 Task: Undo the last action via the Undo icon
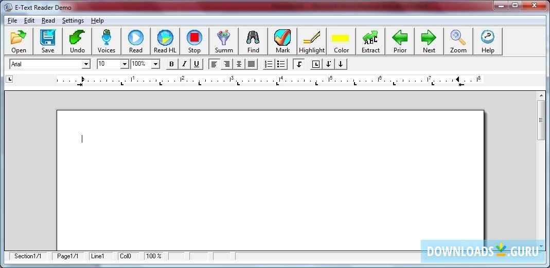click(x=77, y=41)
